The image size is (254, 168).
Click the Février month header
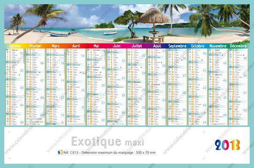click(35, 46)
